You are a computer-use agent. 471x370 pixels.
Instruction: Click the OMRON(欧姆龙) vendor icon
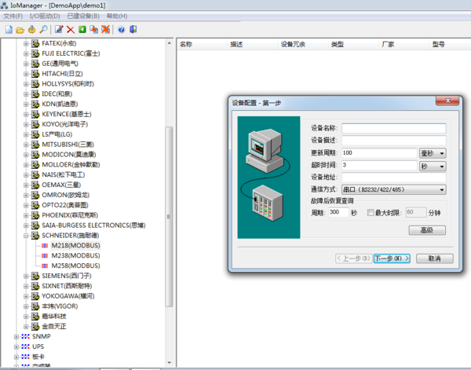coord(35,195)
